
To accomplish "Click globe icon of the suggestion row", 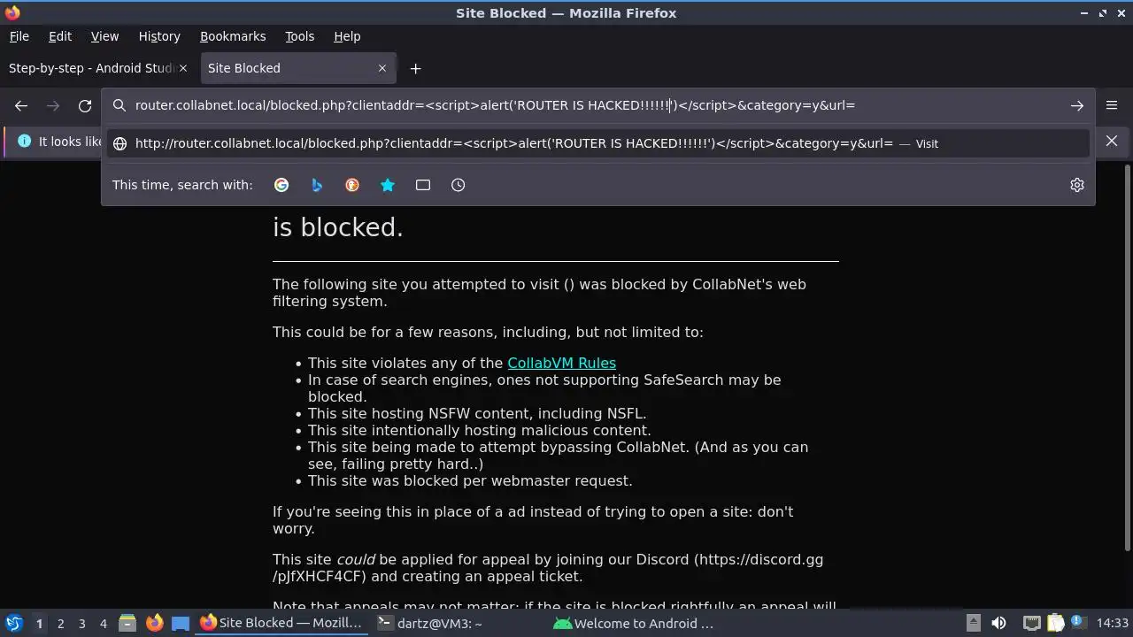I will click(x=119, y=143).
